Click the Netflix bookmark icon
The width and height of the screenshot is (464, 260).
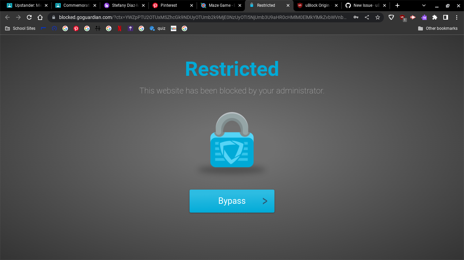point(119,28)
